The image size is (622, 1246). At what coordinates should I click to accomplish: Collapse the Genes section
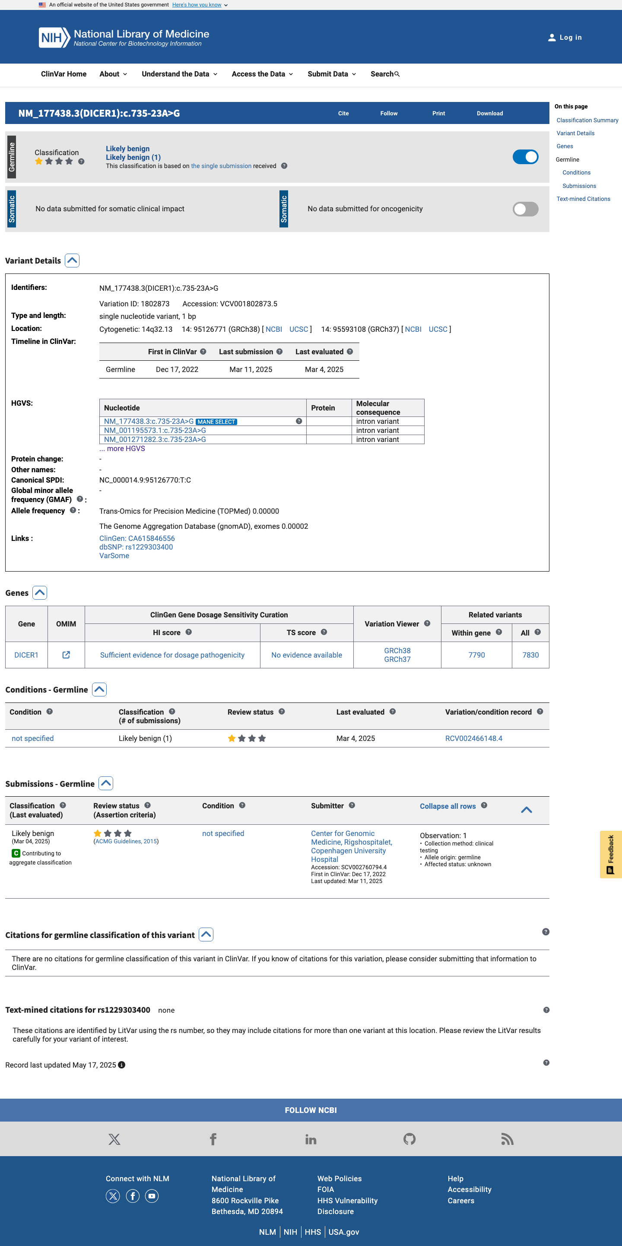(40, 592)
